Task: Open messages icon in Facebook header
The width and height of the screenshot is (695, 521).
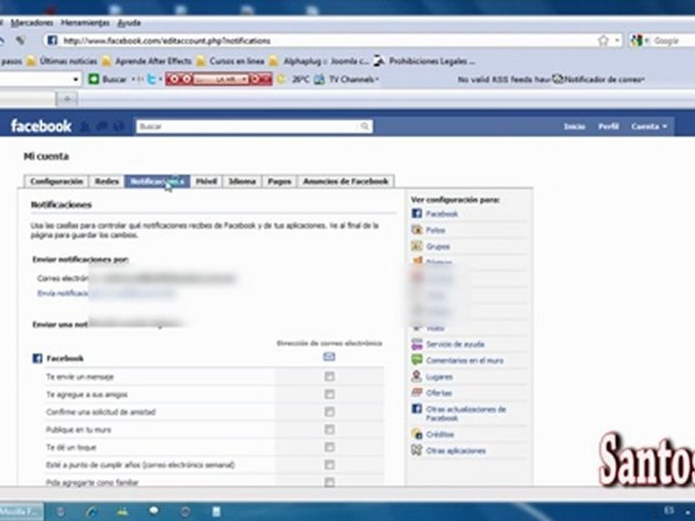Action: 101,127
